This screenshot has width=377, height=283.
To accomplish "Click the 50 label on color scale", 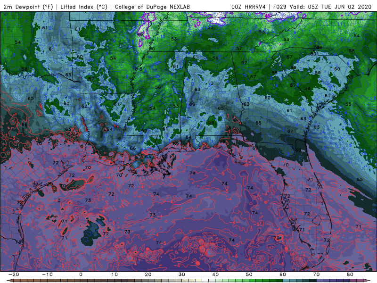I will pyautogui.click(x=249, y=275).
